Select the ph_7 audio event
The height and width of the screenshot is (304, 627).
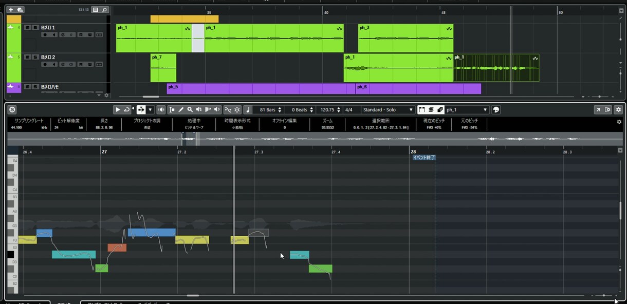point(163,68)
